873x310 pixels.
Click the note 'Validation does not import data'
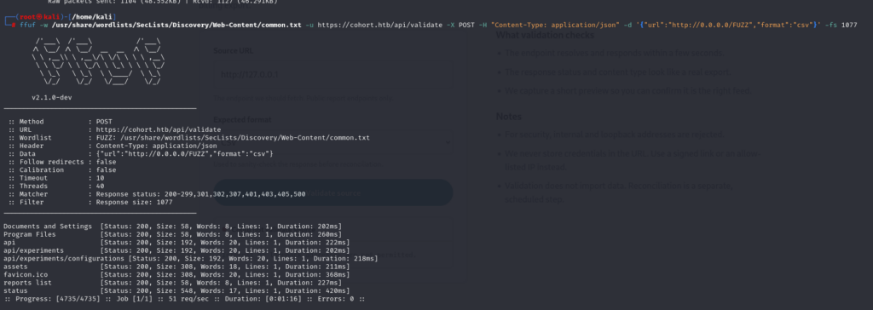point(619,192)
